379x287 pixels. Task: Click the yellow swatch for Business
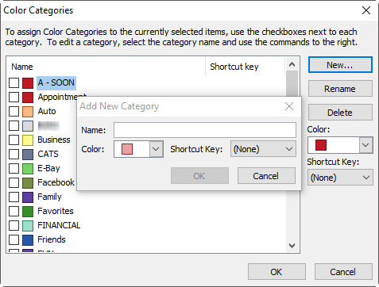[x=28, y=140]
